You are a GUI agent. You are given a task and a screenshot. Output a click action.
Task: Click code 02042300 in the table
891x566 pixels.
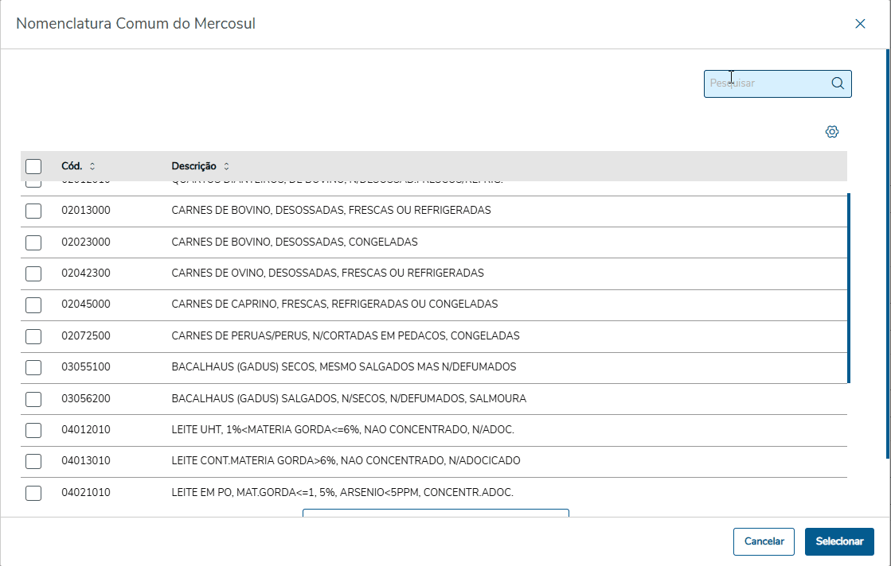point(86,273)
